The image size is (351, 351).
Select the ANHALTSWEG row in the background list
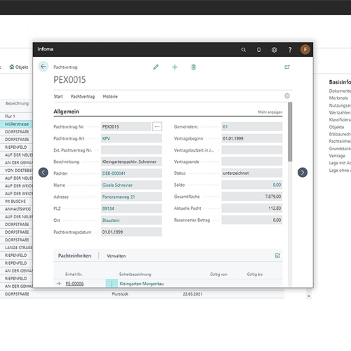click(x=16, y=209)
